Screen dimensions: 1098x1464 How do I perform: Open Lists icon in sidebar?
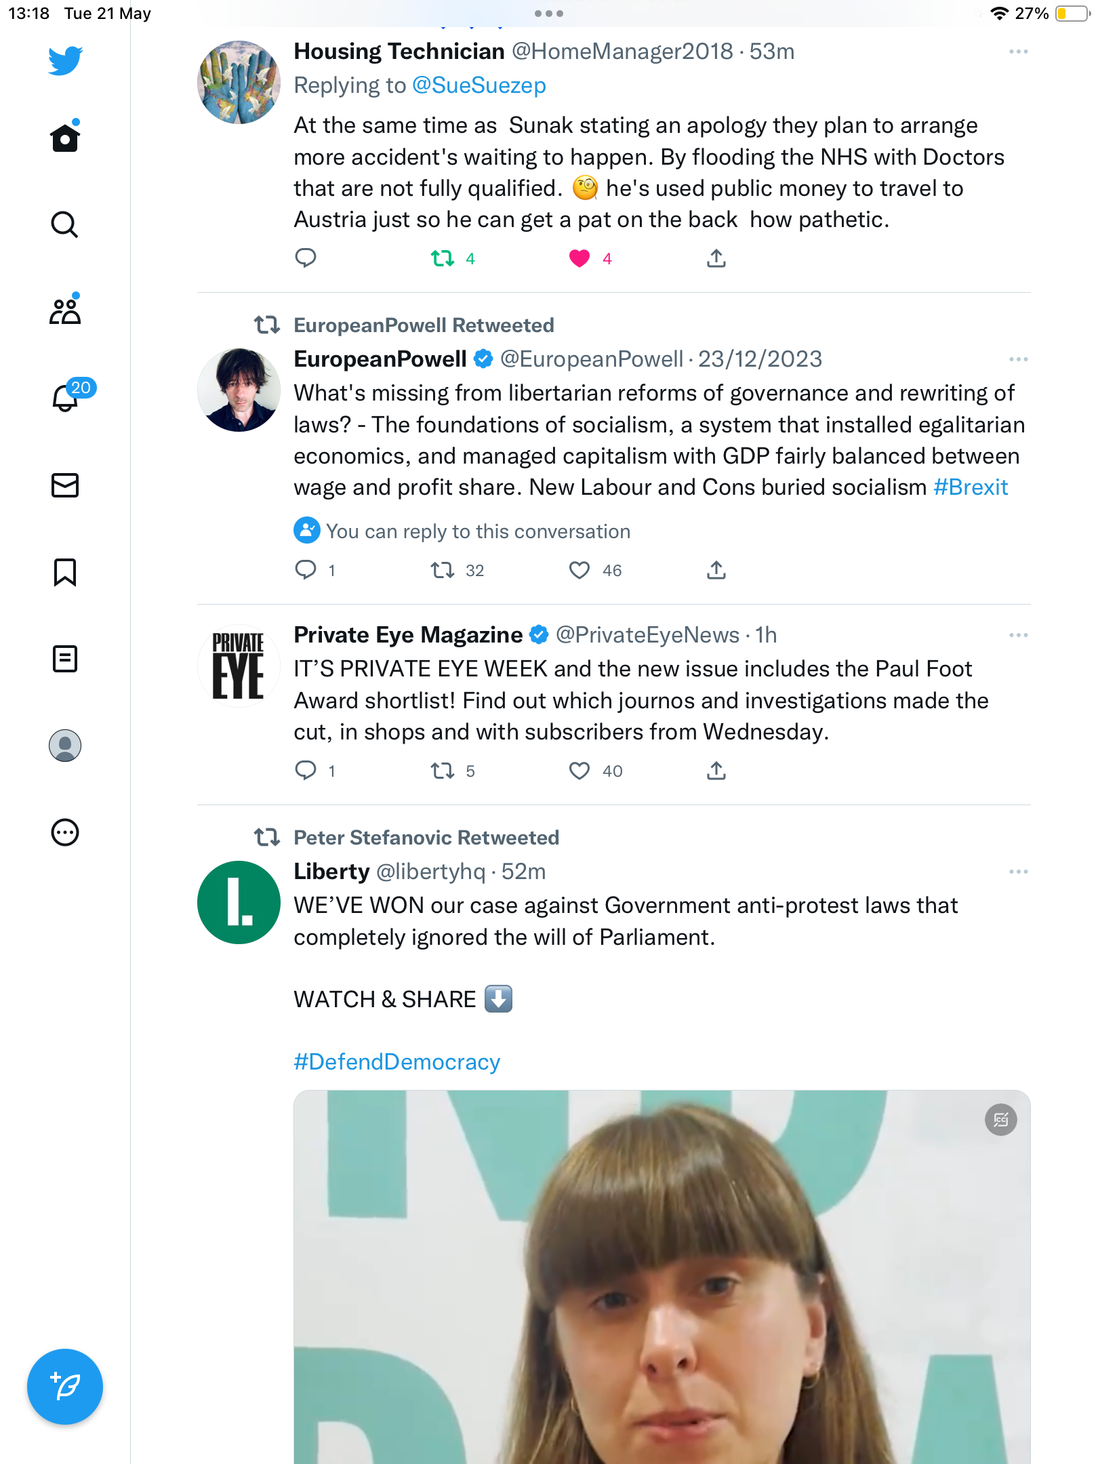pyautogui.click(x=65, y=659)
